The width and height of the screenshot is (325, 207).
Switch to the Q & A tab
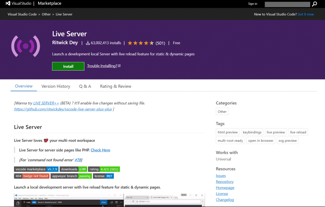[x=85, y=86]
